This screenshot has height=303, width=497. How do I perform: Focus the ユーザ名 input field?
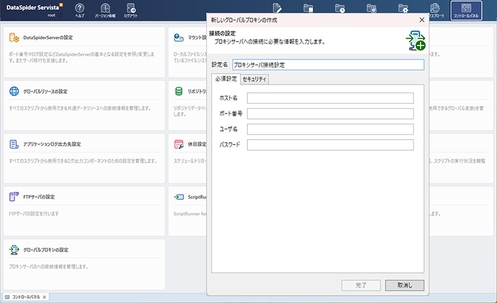331,129
